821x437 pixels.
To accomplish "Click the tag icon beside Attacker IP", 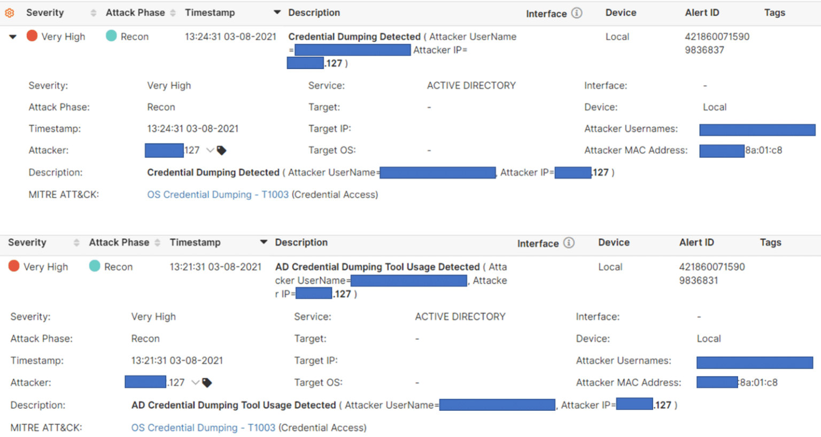I will (221, 150).
